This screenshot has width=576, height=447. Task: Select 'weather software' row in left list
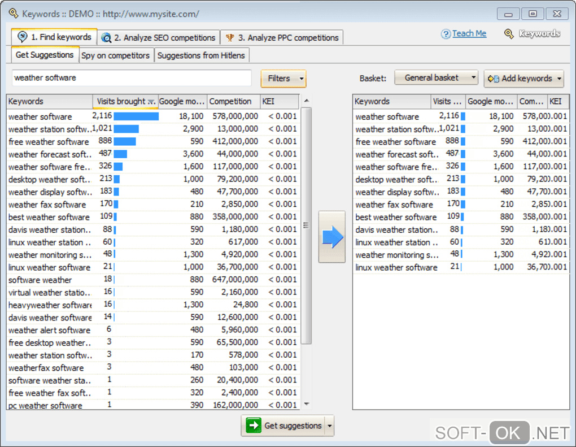point(153,116)
